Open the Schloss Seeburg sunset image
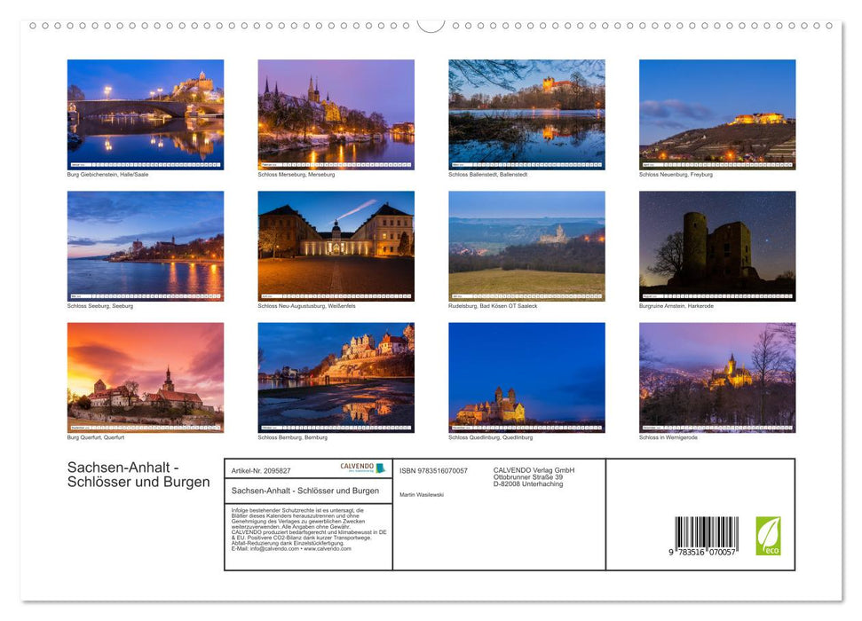This screenshot has width=862, height=621. click(145, 246)
